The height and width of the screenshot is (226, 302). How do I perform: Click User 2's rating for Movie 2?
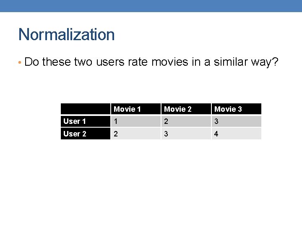[x=186, y=134]
